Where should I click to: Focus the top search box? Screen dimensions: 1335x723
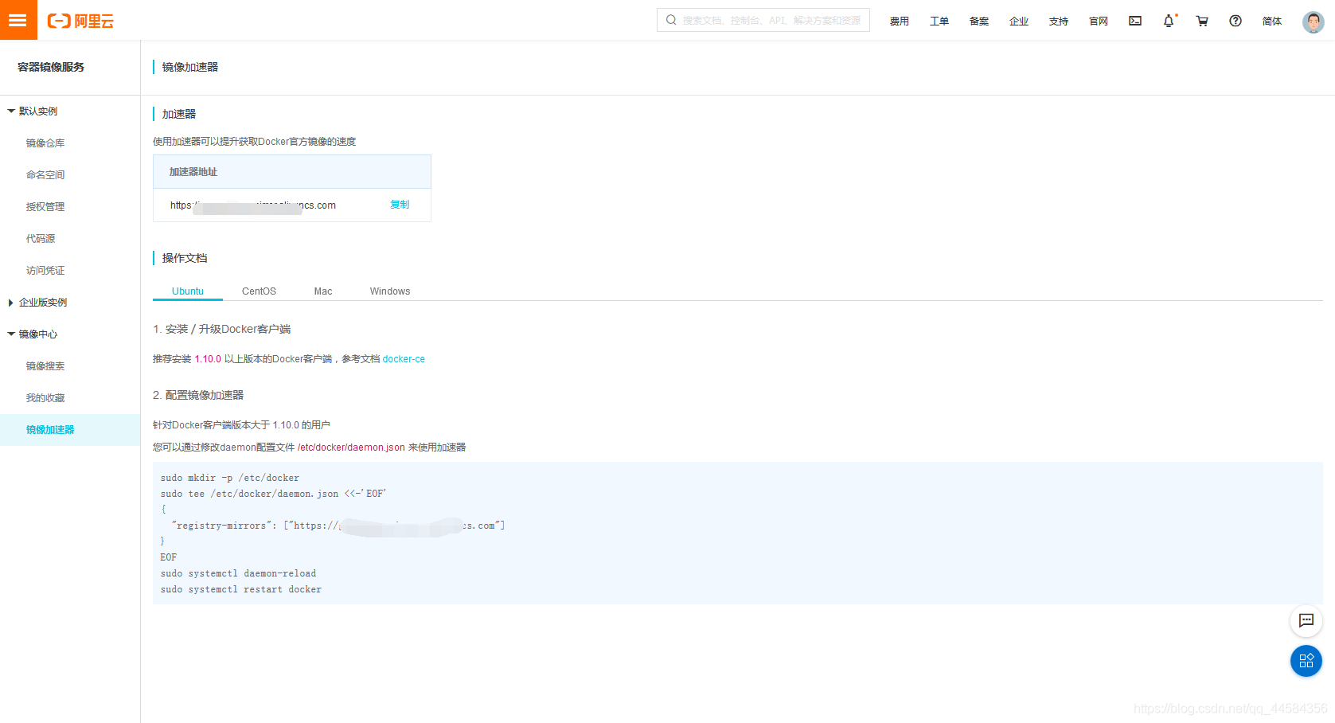point(763,20)
